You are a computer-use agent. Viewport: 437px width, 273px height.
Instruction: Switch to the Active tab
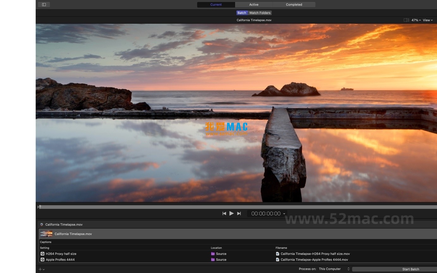(x=254, y=4)
